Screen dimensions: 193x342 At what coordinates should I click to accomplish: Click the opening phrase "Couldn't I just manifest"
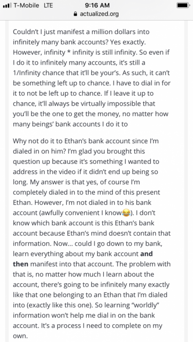click(x=47, y=32)
